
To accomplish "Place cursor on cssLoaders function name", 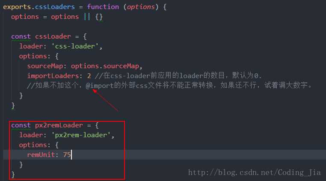I will [55, 7].
